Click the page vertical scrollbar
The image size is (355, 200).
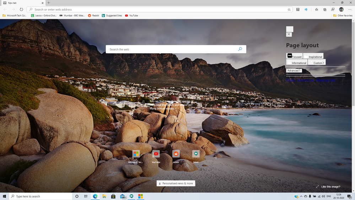[x=353, y=63]
